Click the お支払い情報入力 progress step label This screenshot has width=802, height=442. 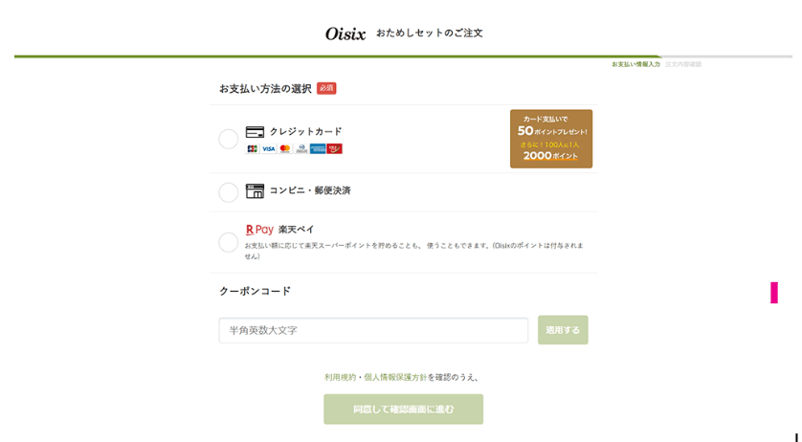[635, 64]
